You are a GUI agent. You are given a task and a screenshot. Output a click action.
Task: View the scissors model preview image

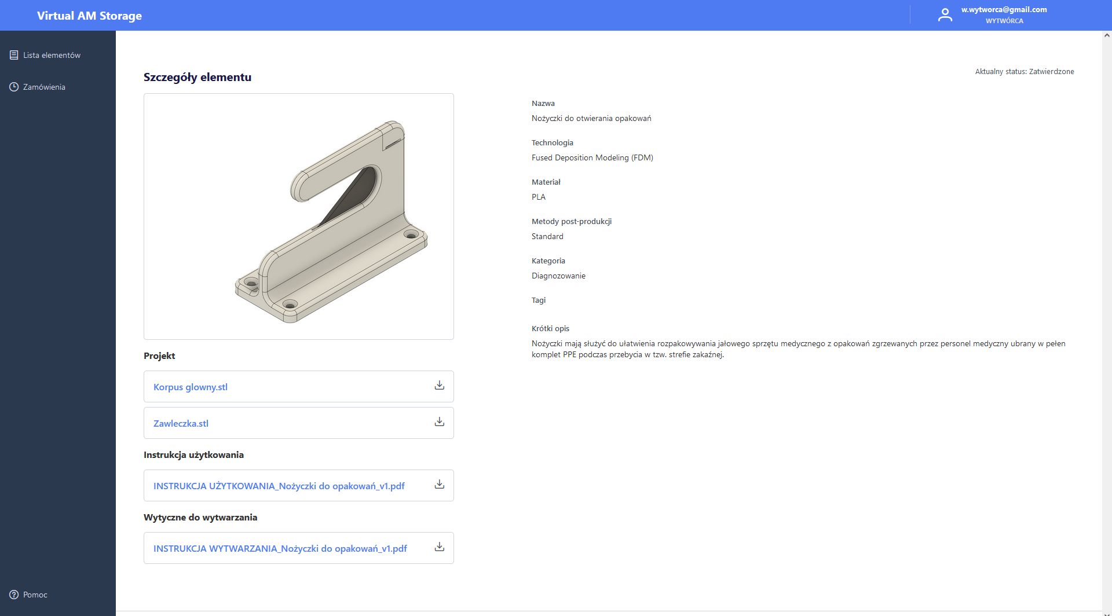[298, 216]
